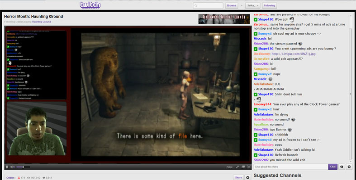Click the chat viewer list icon
This screenshot has height=180, width=356.
[342, 166]
